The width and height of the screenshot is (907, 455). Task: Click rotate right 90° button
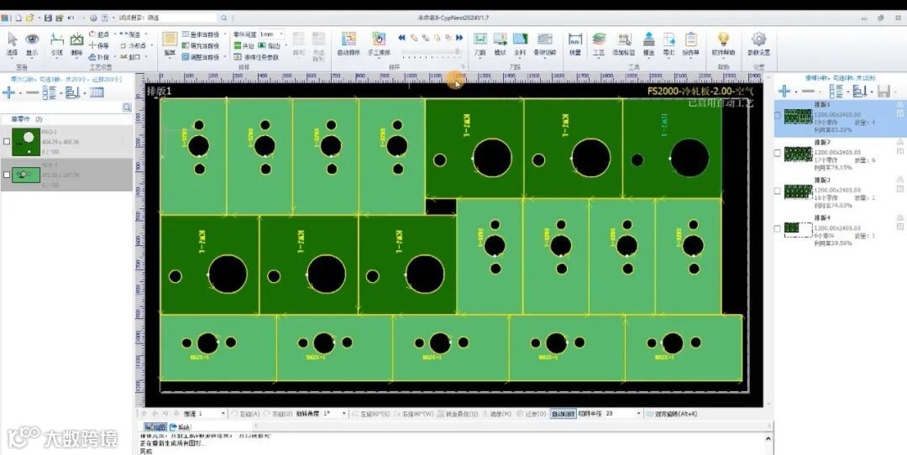(413, 414)
